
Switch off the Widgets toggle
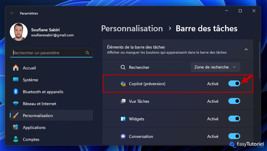pyautogui.click(x=234, y=119)
